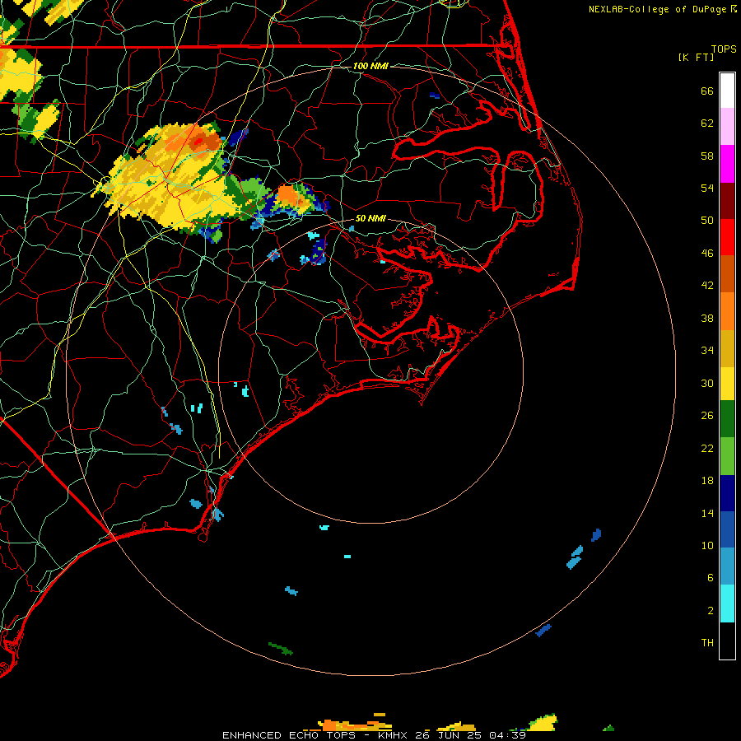Select the 6 value on the scale
Screen dimensions: 741x741
tap(710, 578)
